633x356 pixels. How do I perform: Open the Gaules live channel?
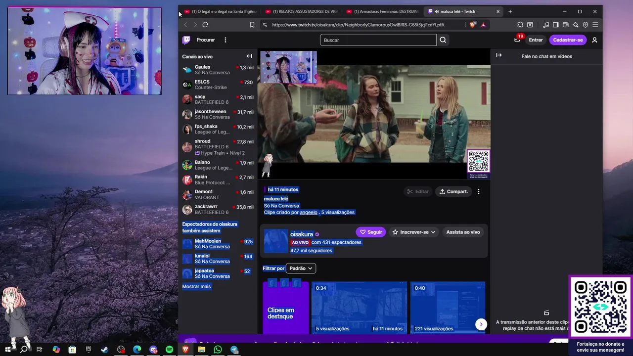tap(218, 70)
